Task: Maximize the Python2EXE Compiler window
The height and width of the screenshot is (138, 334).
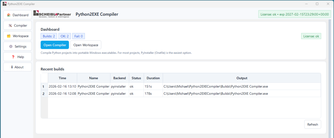Action: [x=317, y=4]
